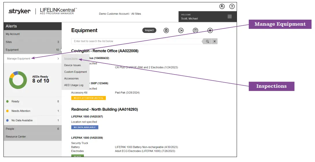Screen dimensions: 315x162
Task: Click CR Plus CHARGE-PAK and 2 Electrodes text
Action: click(x=146, y=67)
